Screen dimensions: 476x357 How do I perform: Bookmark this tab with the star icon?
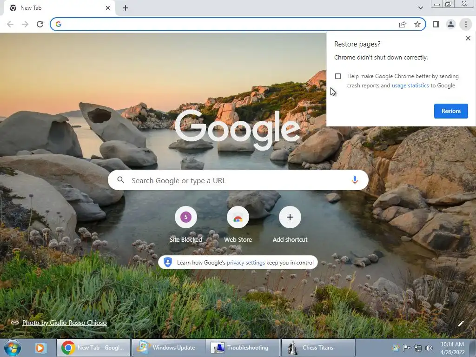pyautogui.click(x=417, y=24)
